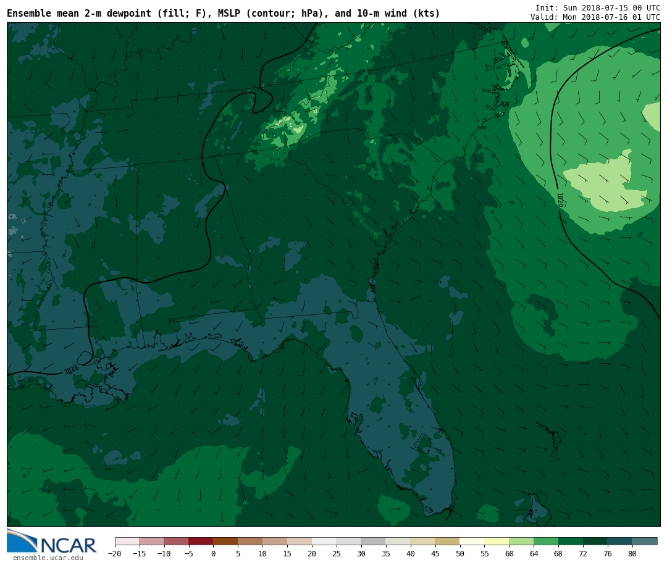Pick the colorbar swatch between -20 and -15

[127, 542]
